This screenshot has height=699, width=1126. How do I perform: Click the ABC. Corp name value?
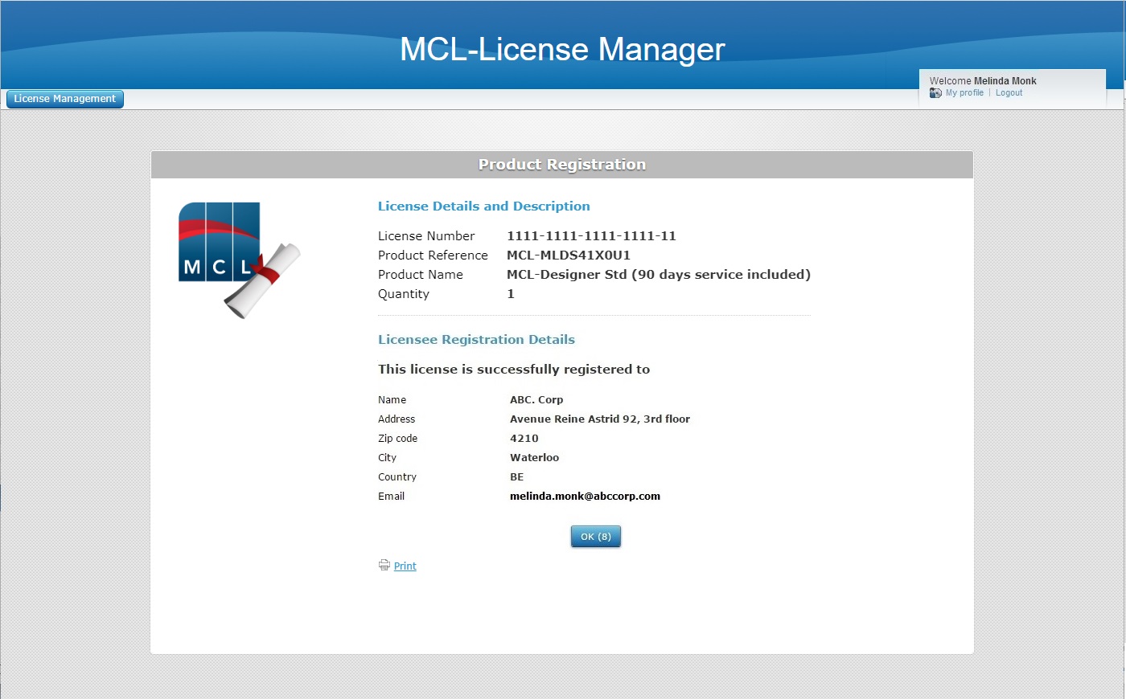536,400
